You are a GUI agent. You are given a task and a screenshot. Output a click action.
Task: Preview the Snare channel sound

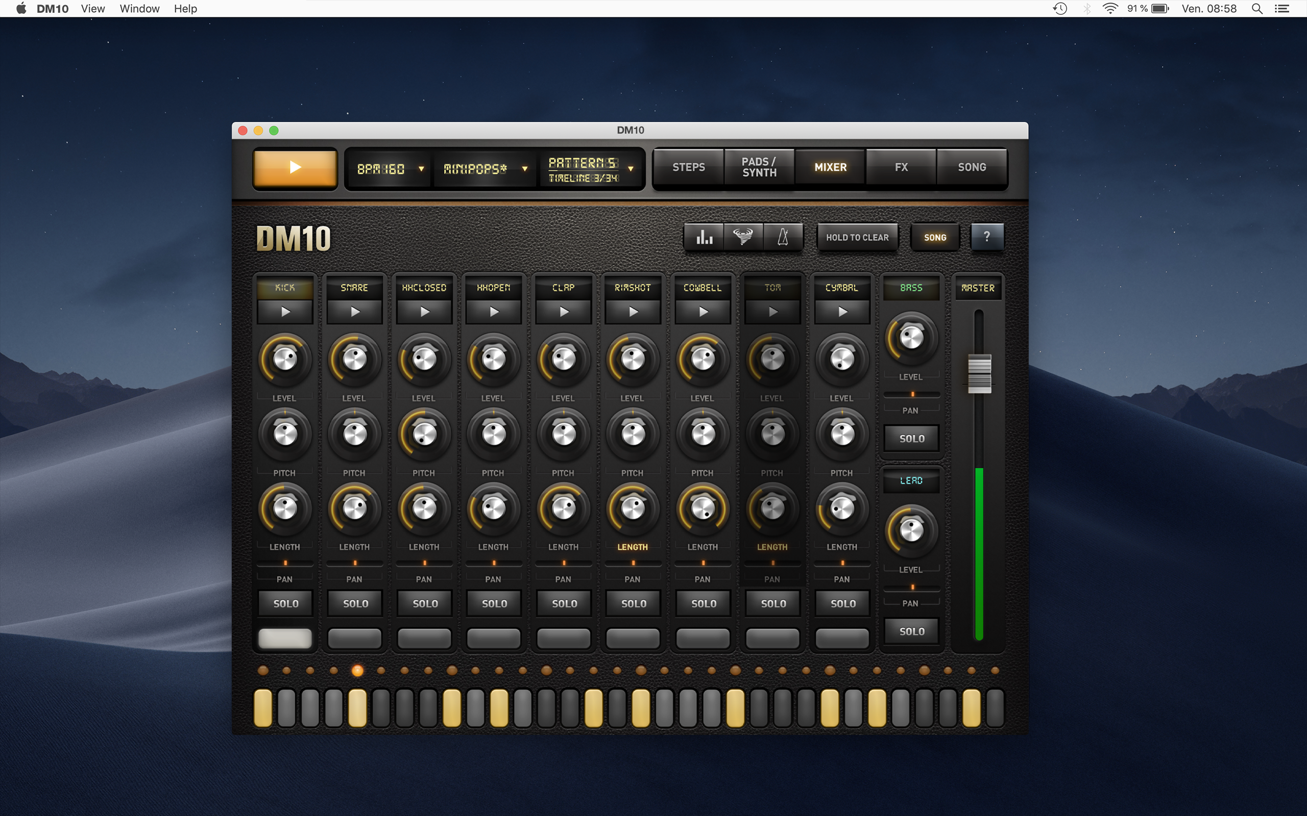(354, 312)
